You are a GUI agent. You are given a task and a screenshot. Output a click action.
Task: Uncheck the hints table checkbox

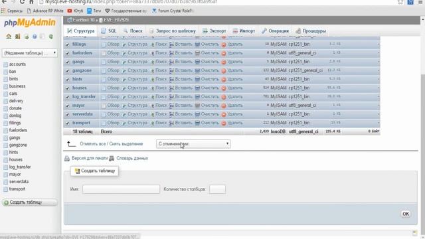[68, 80]
